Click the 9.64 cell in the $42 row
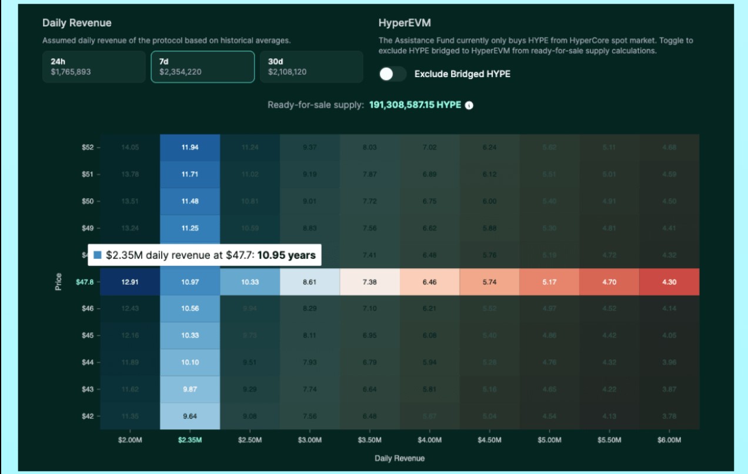Viewport: 748px width, 474px height. 190,416
